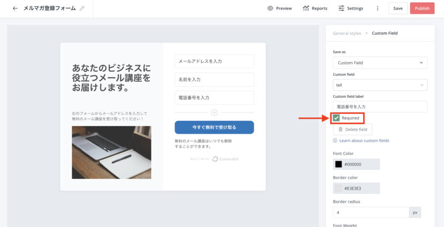The width and height of the screenshot is (444, 227).
Task: Open Learn about custom fields link
Action: [x=364, y=140]
